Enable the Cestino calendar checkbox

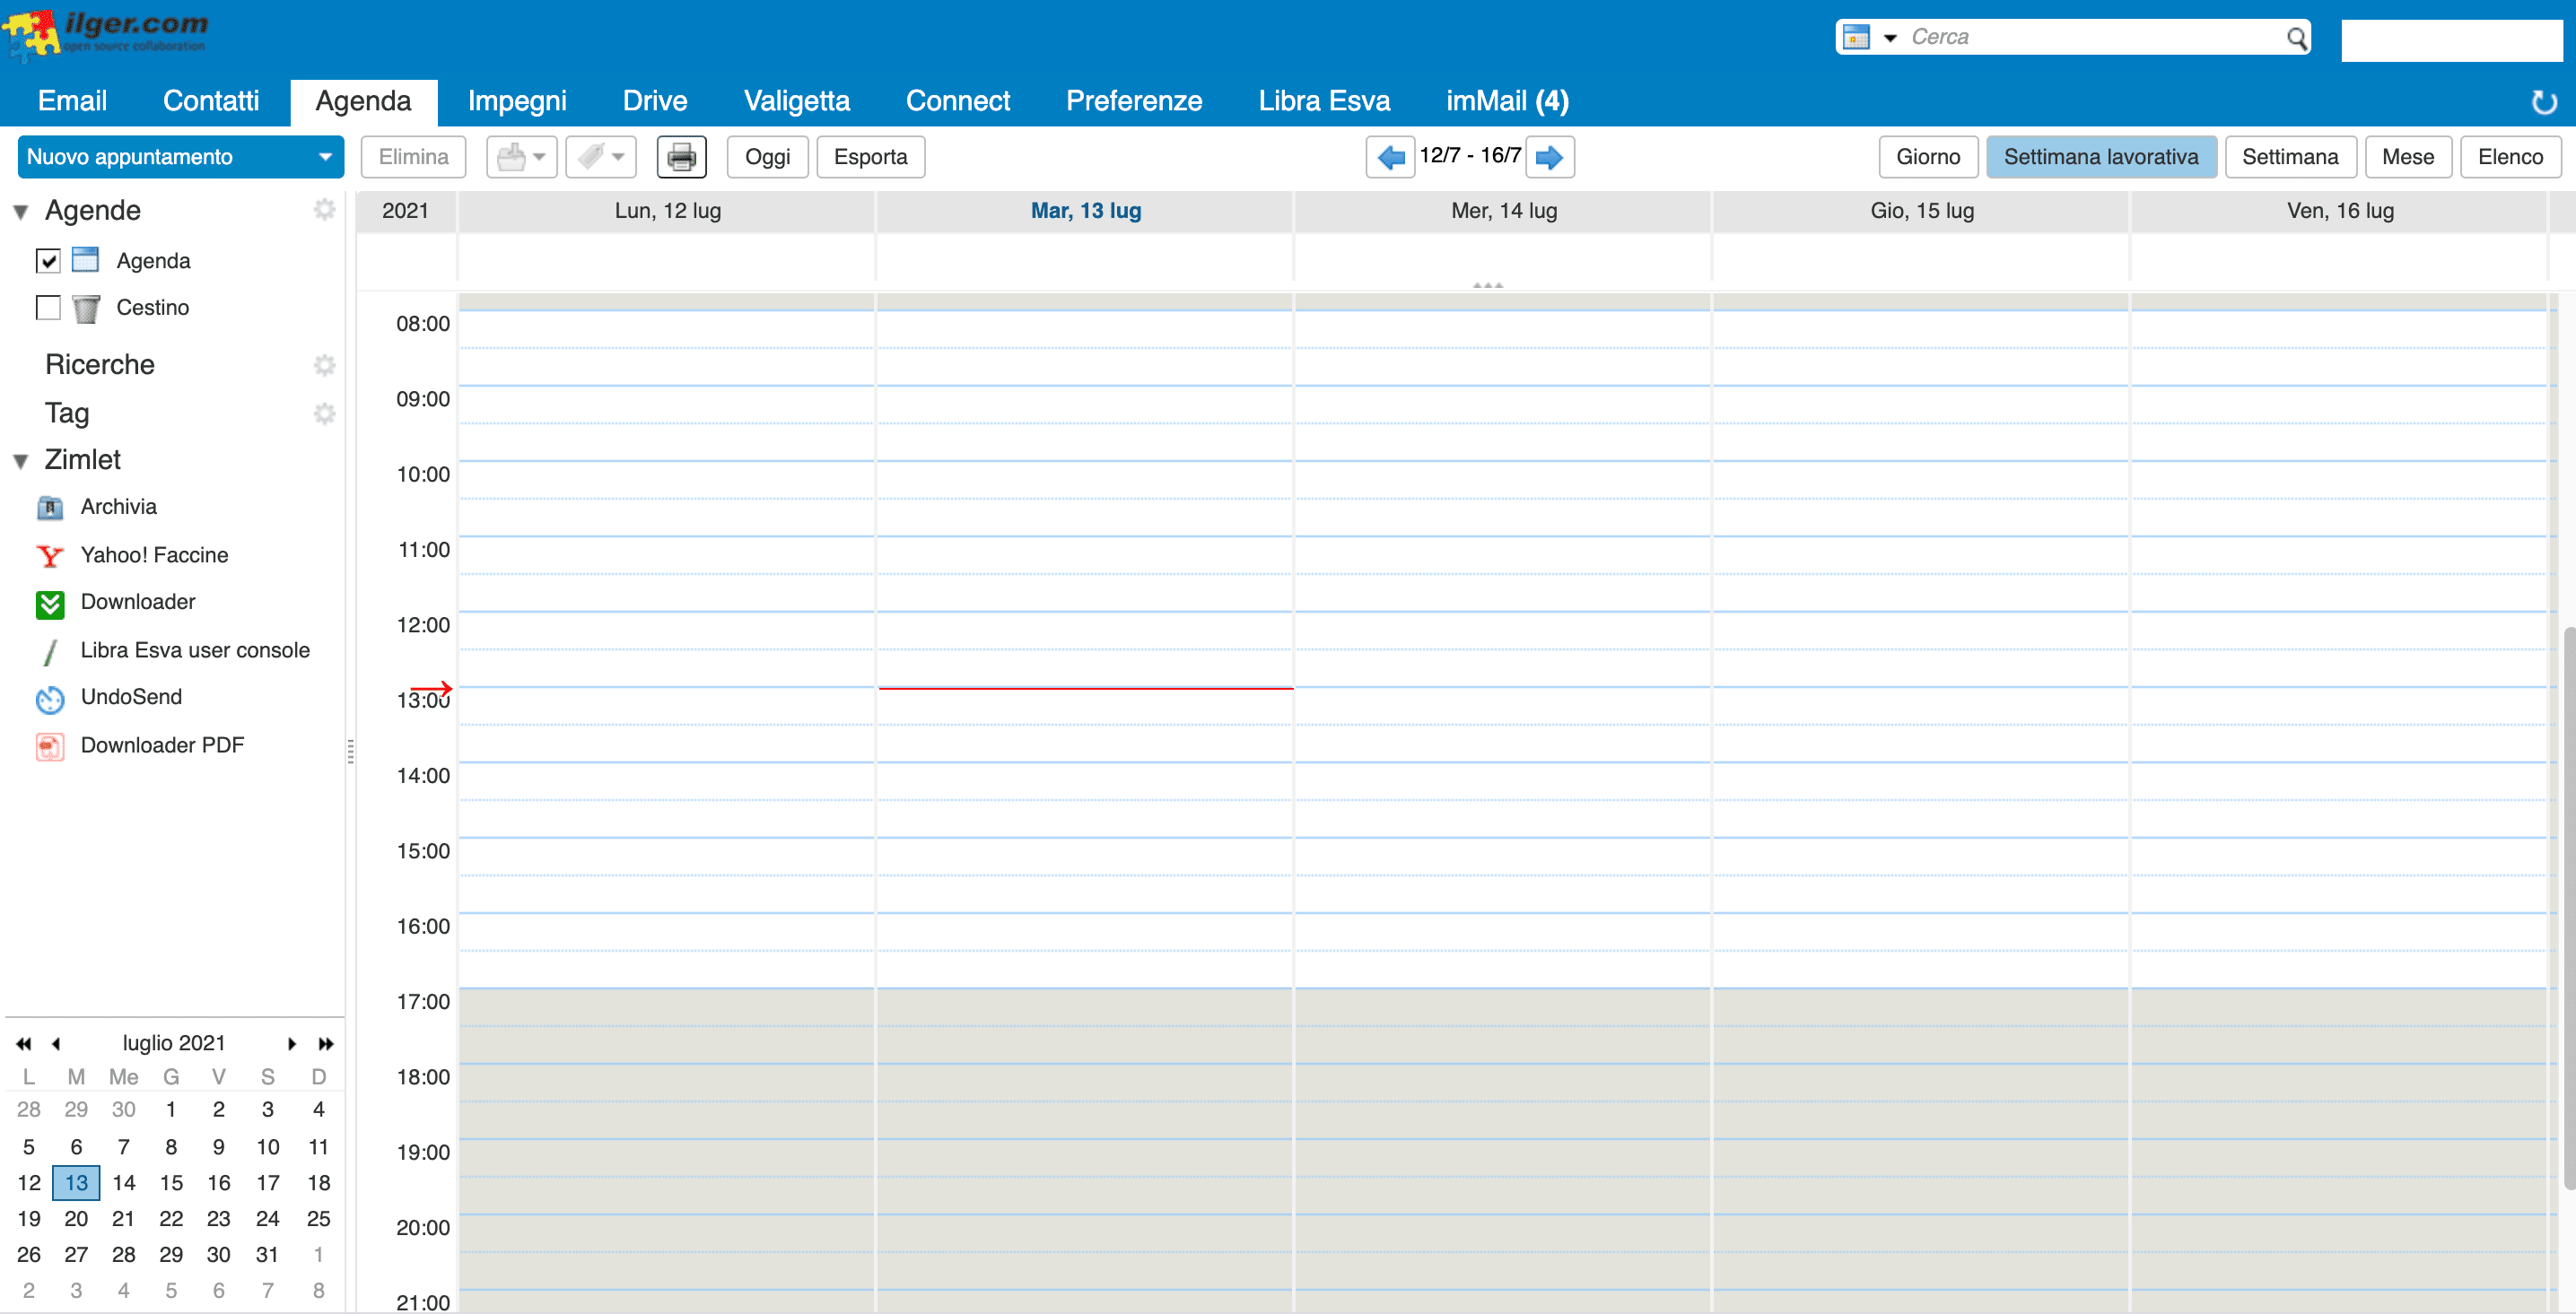click(48, 308)
